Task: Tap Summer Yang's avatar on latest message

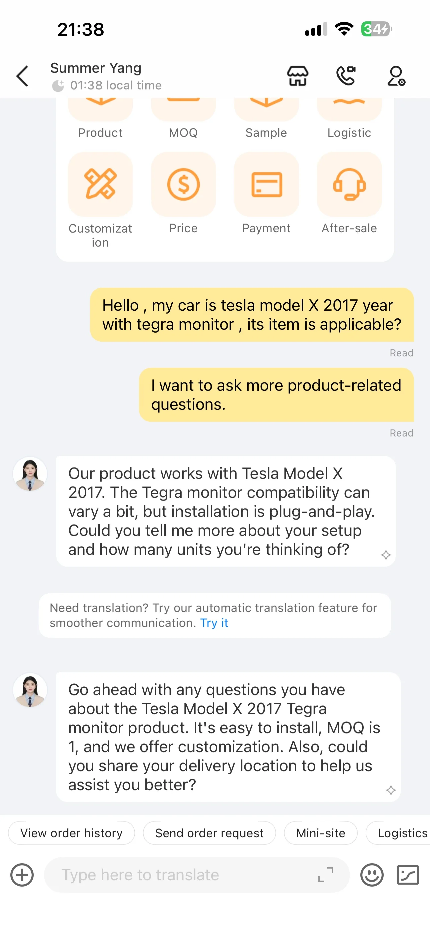Action: point(30,690)
